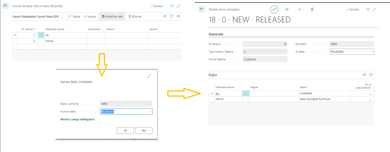
Task: Open row menu for Nr. campo 1
Action: click(41, 35)
